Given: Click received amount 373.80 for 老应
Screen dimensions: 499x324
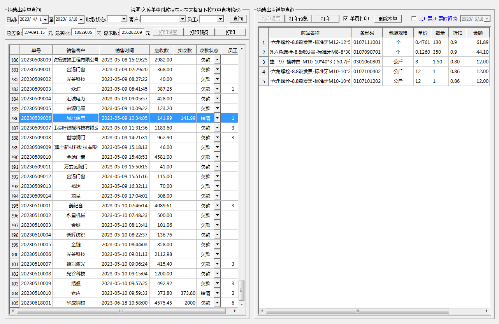Looking at the screenshot, I should [x=185, y=293].
